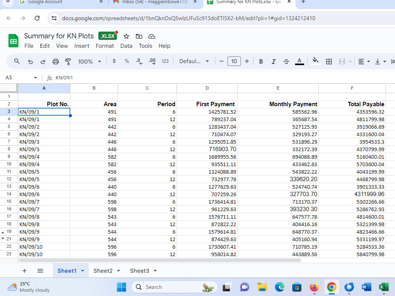395x296 pixels.
Task: Open the Default font dropdown
Action: [x=194, y=61]
